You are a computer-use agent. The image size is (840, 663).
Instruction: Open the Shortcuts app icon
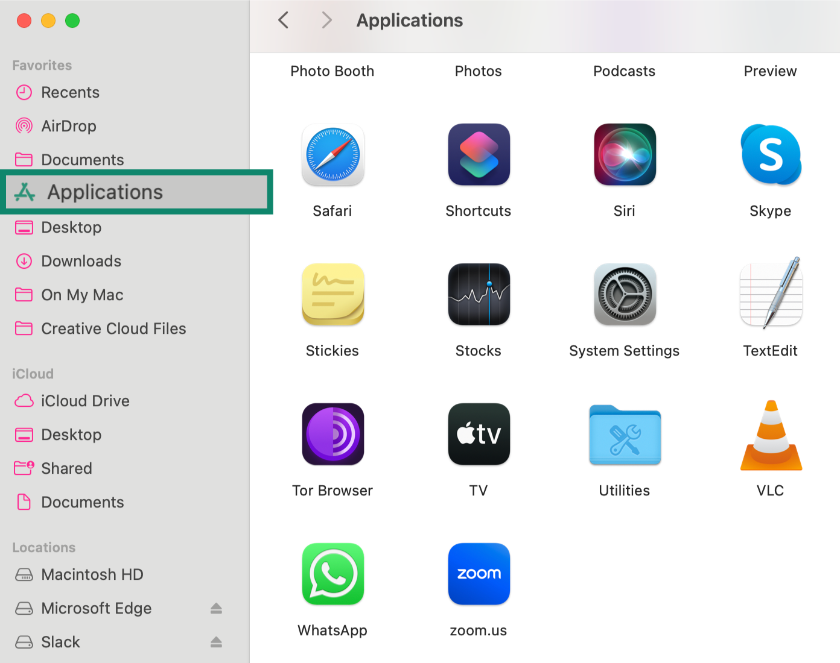(x=479, y=155)
